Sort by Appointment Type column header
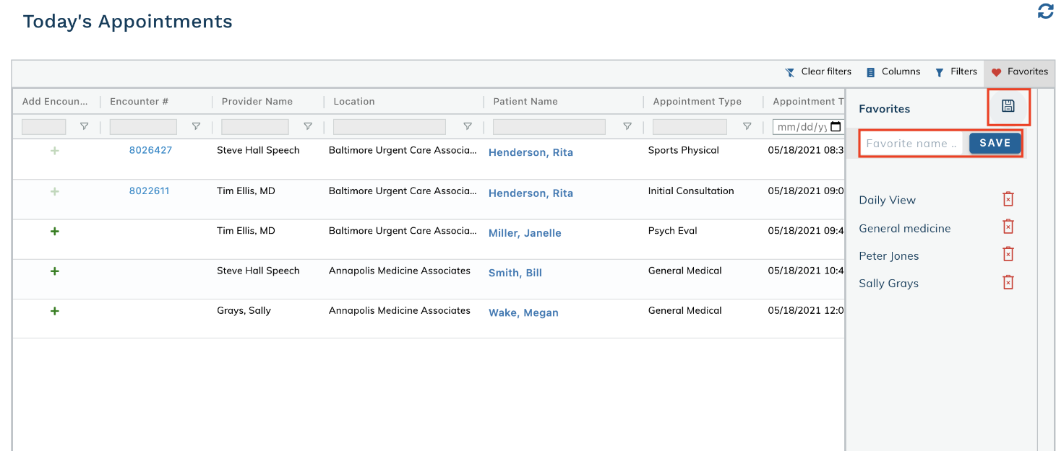The height and width of the screenshot is (451, 1056). [697, 101]
